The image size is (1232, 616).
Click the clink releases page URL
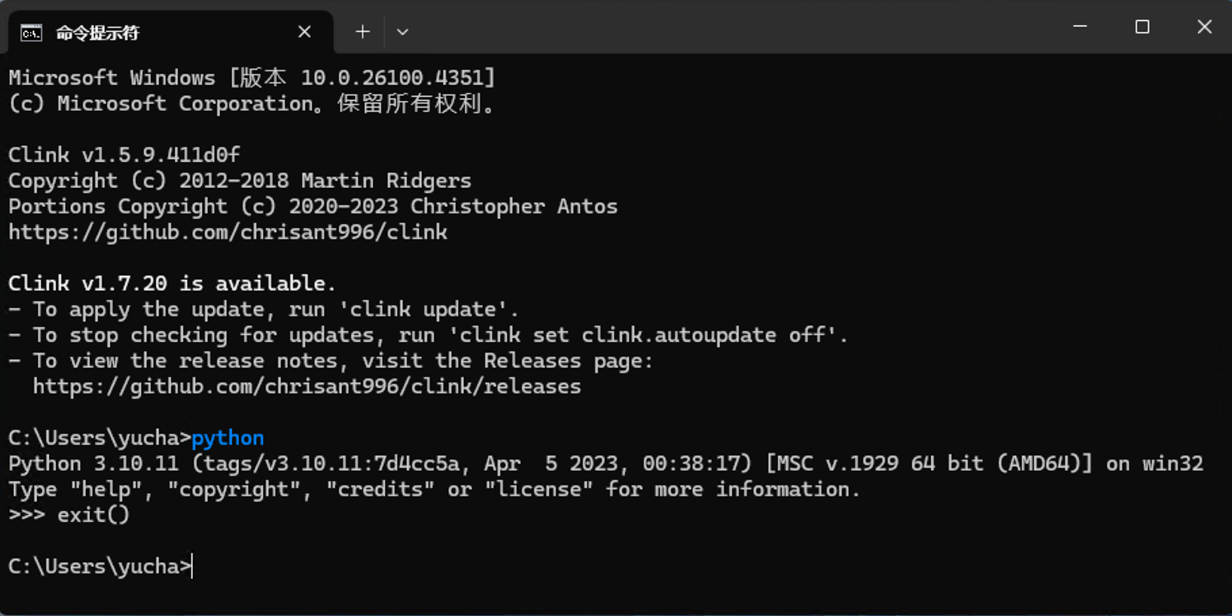coord(307,387)
